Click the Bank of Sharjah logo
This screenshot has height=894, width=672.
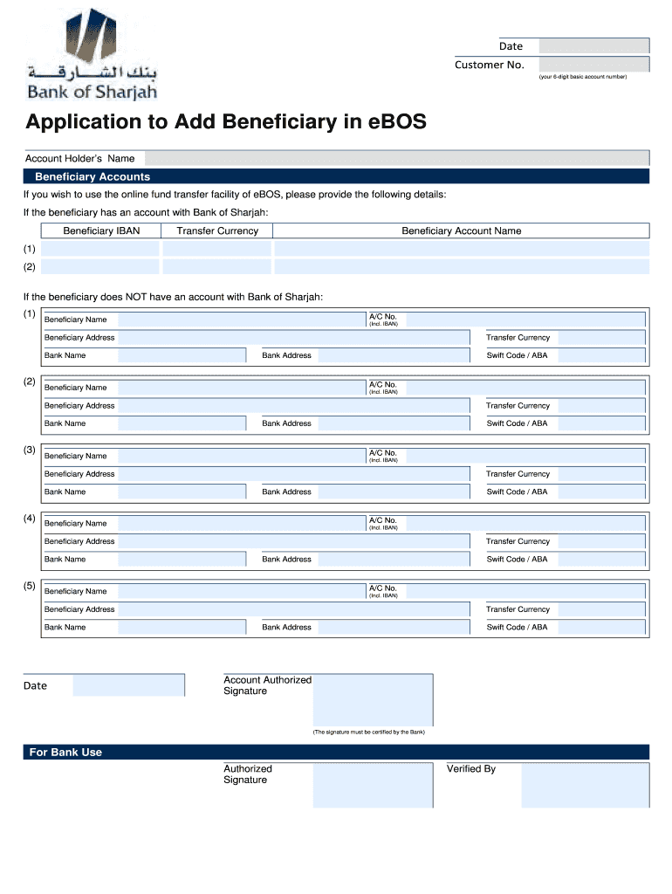pos(91,54)
